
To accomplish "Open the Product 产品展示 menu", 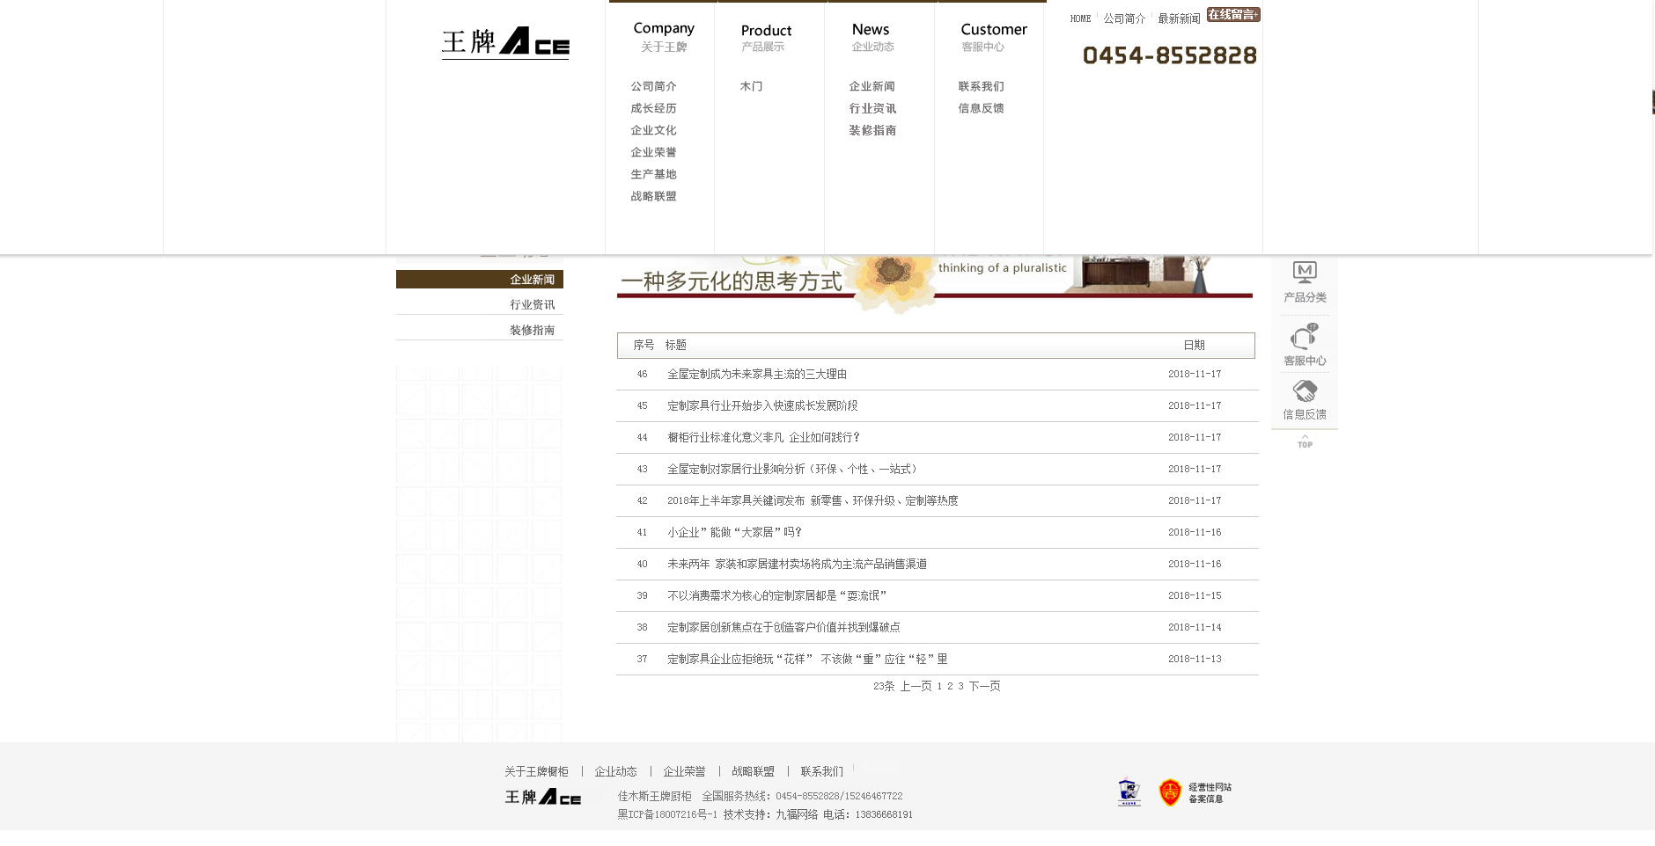I will point(765,37).
